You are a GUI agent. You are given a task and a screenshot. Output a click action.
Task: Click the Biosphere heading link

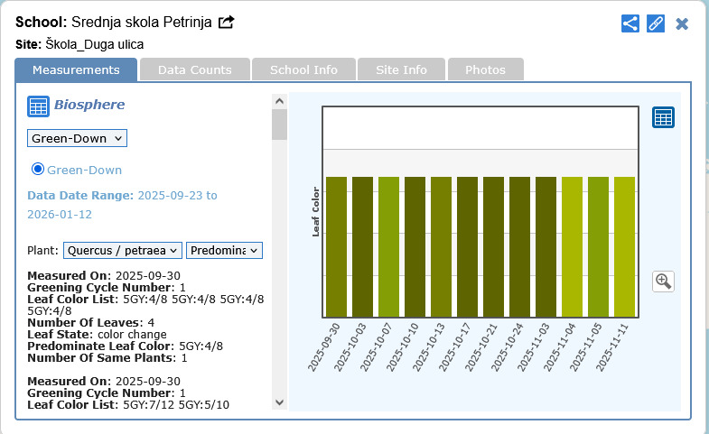[x=89, y=105]
